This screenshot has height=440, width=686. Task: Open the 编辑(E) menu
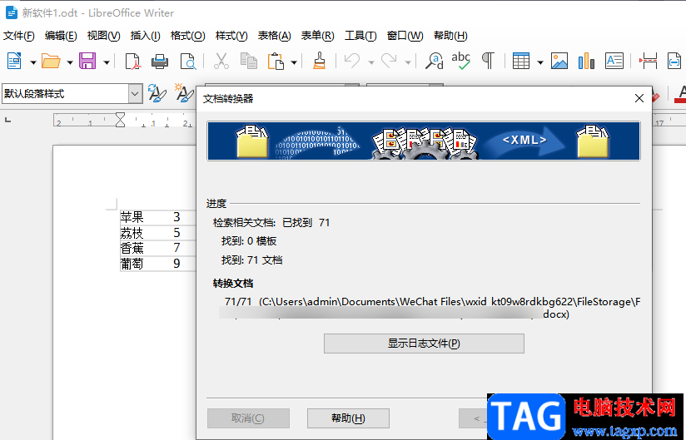tap(61, 36)
